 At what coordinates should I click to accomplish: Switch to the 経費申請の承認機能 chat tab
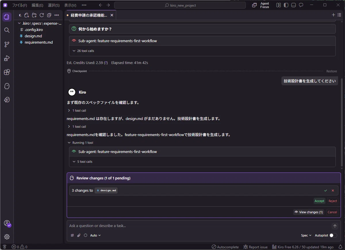click(89, 15)
